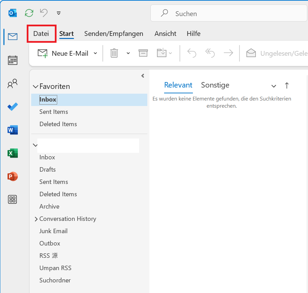
Task: Click the Archive box toolbar icon
Action: (143, 53)
